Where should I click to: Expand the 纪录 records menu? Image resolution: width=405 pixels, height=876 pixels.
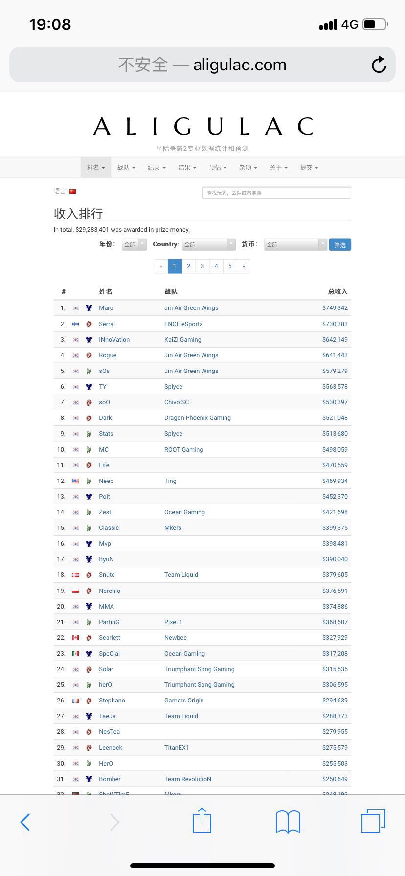pos(157,168)
